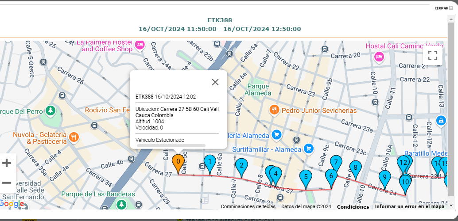Select blue route marker number 2
Image resolution: width=458 pixels, height=221 pixels.
point(241,166)
